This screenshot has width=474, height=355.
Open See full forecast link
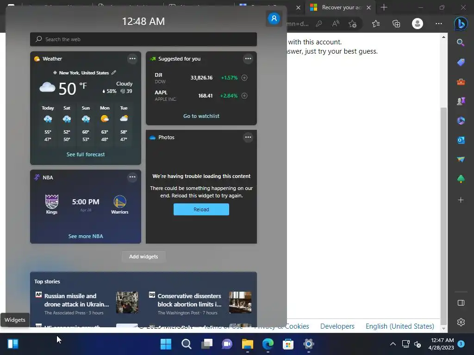coord(86,154)
